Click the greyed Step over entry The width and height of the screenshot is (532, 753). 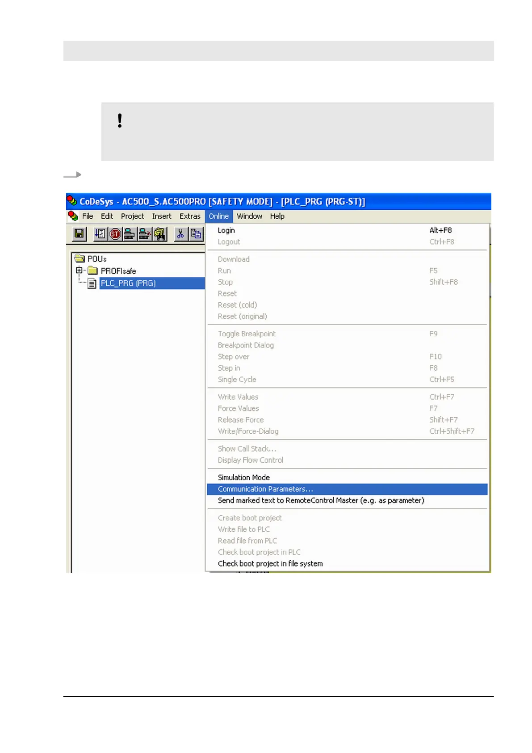[347, 357]
